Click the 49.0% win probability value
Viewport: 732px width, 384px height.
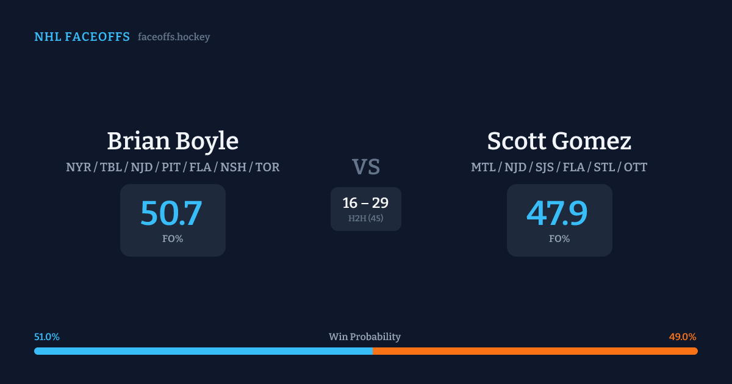(683, 337)
